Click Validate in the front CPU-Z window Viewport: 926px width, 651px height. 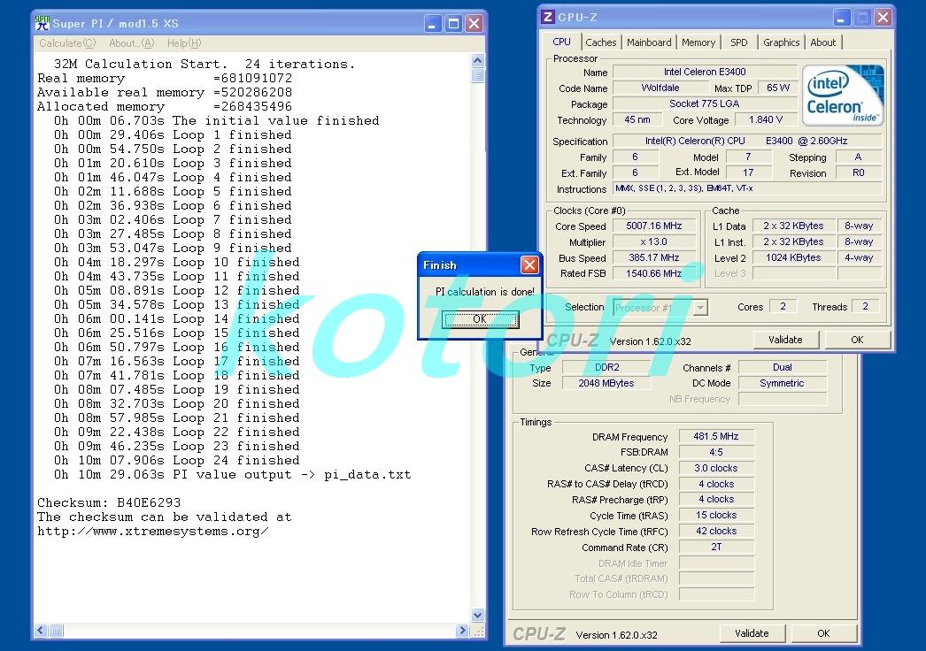click(x=785, y=340)
